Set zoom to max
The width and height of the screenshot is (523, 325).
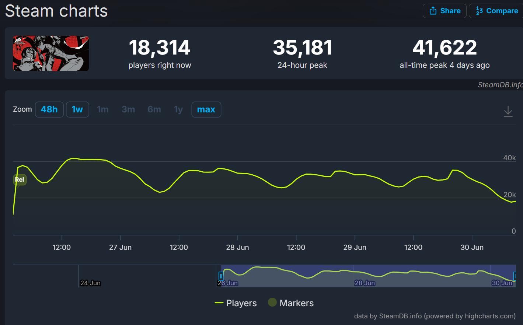206,109
